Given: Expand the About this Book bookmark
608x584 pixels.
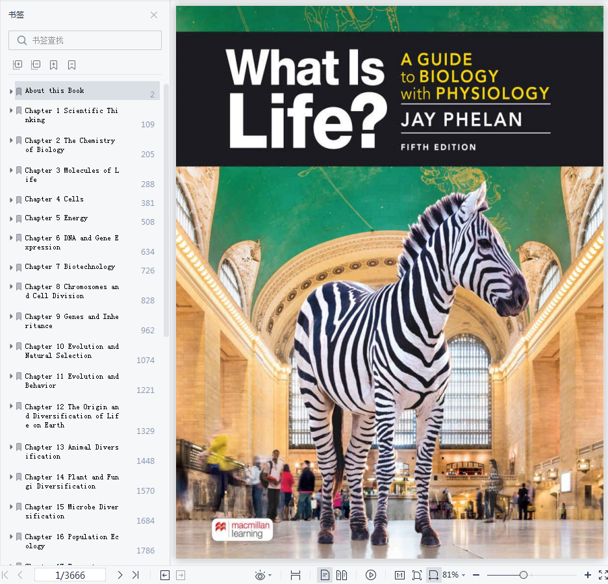Looking at the screenshot, I should click(11, 91).
